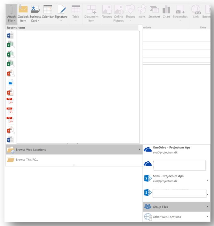214x226 pixels.
Task: Click the second OneDrive cloud icon
Action: [x=148, y=164]
